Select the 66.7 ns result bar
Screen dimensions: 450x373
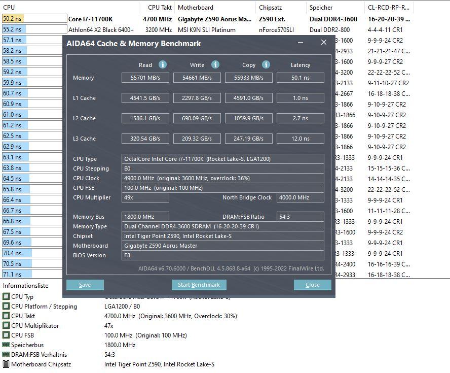coord(32,210)
